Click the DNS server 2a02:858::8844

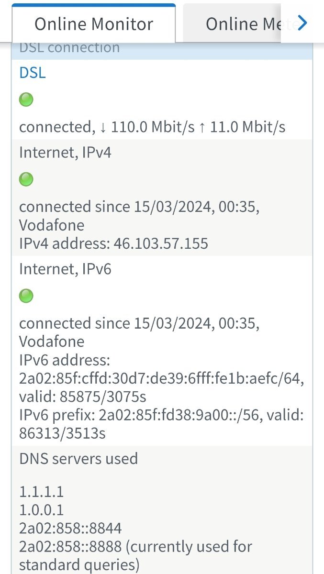70,528
